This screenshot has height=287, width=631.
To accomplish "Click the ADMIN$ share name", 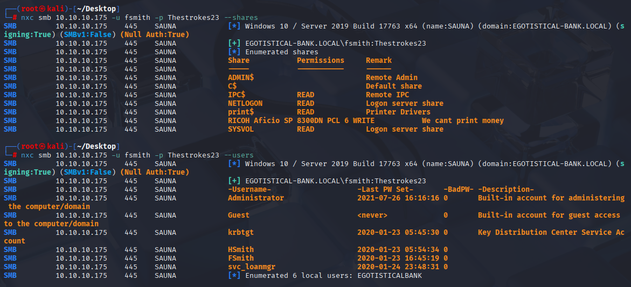I will 240,77.
